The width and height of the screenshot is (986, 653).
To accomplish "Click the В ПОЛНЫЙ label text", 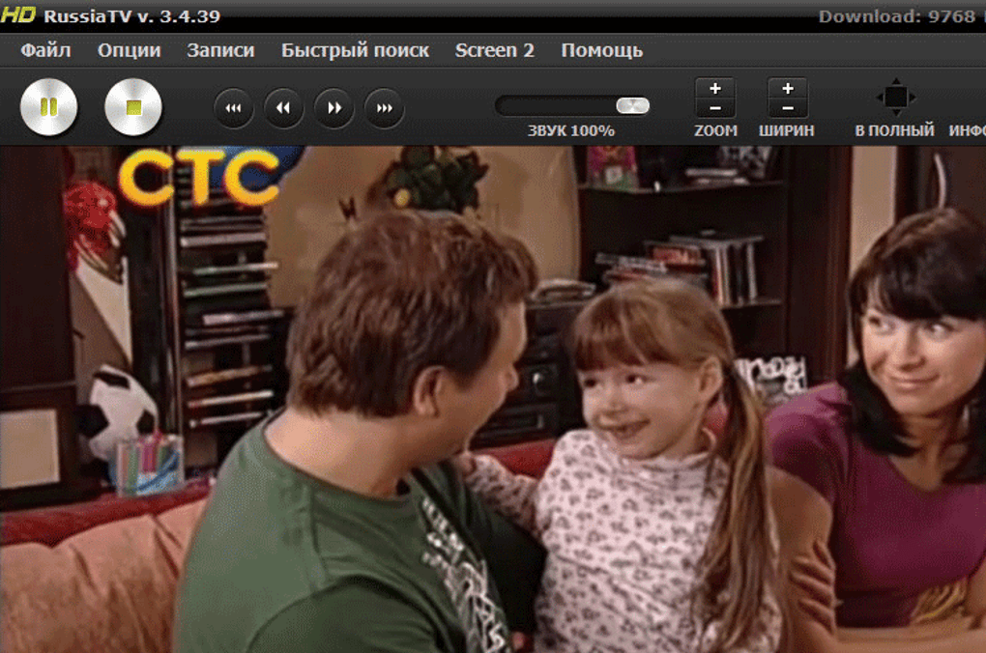I will (895, 130).
